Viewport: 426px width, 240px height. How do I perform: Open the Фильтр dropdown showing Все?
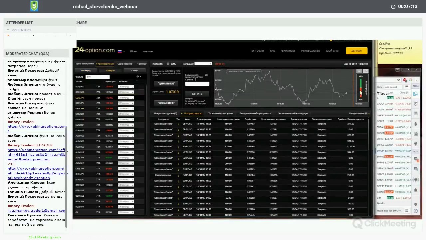coord(97,77)
